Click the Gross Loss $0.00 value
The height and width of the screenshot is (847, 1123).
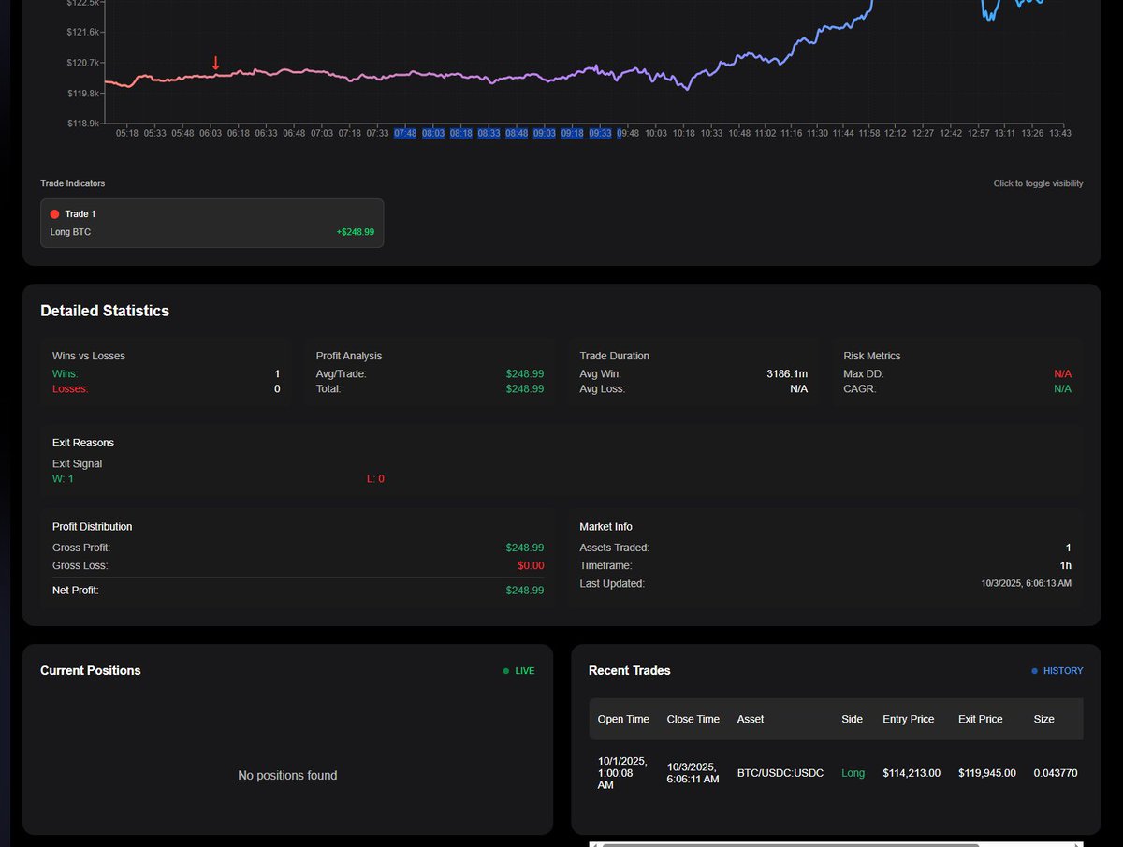[x=531, y=566]
